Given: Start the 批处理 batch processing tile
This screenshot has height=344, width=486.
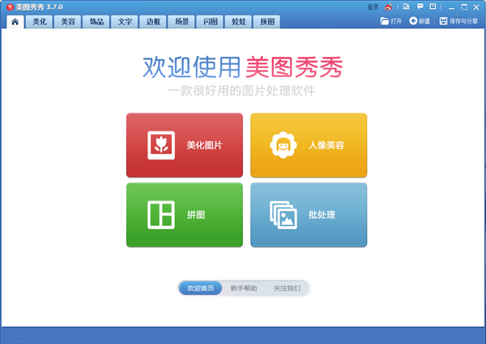Looking at the screenshot, I should (308, 215).
